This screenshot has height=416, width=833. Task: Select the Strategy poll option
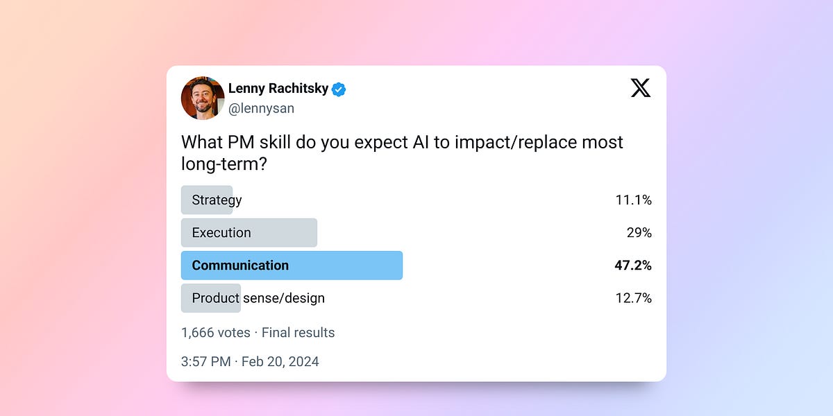(x=217, y=200)
